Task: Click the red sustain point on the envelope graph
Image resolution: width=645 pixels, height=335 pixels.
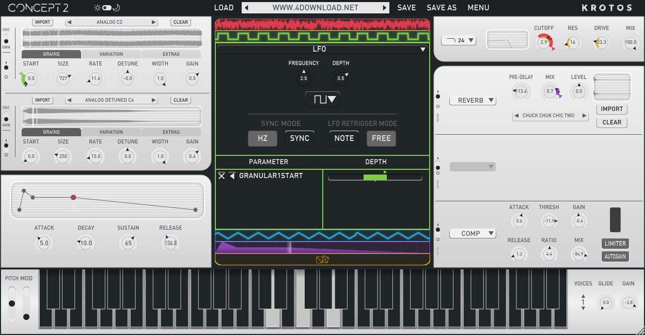Action: [73, 197]
